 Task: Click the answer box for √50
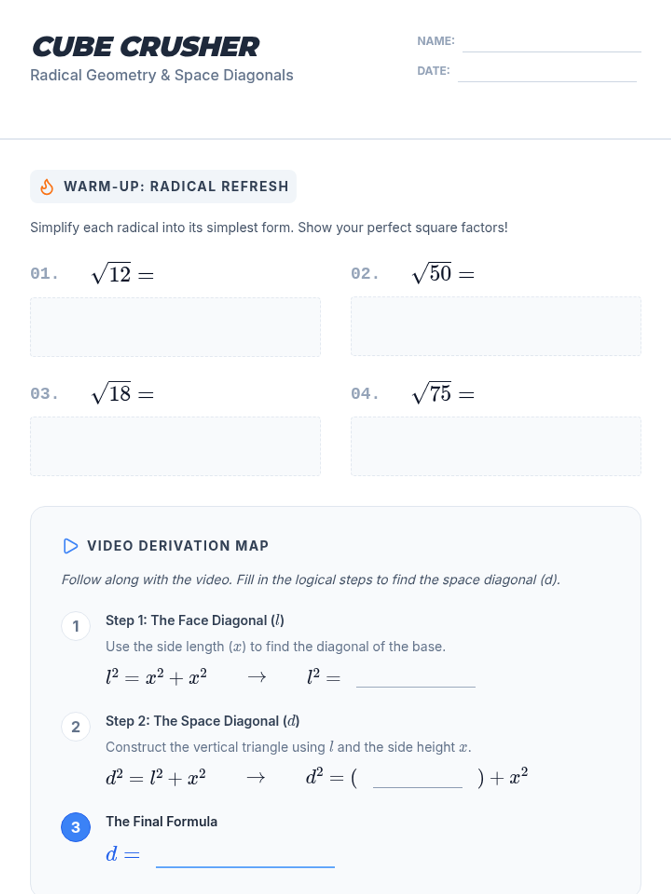495,326
